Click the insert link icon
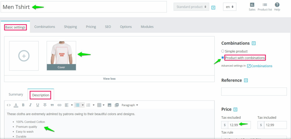This screenshot has width=291, height=139. [59, 105]
